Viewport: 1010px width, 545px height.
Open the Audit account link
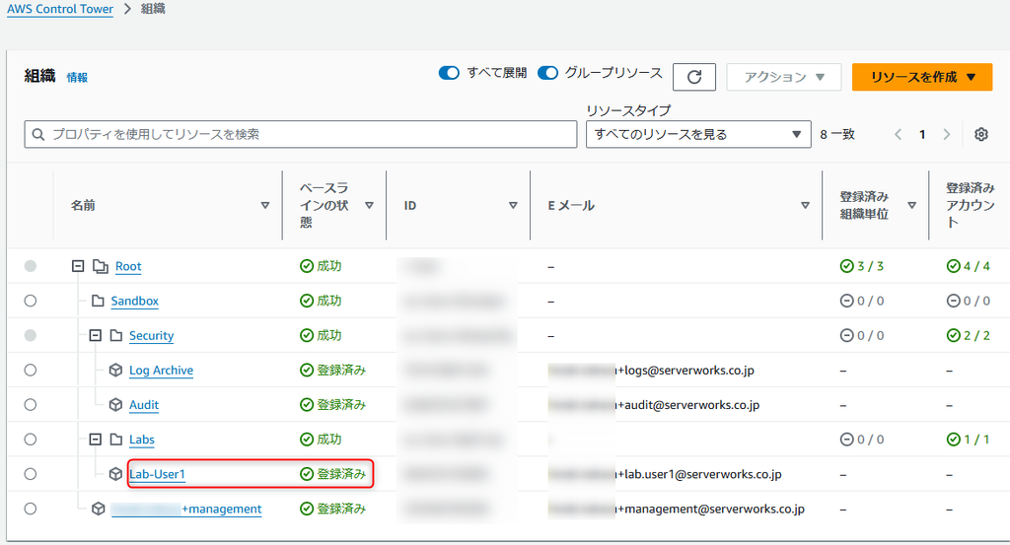[x=144, y=405]
